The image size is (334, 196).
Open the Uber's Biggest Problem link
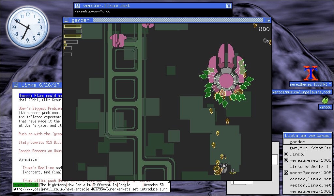click(x=40, y=108)
